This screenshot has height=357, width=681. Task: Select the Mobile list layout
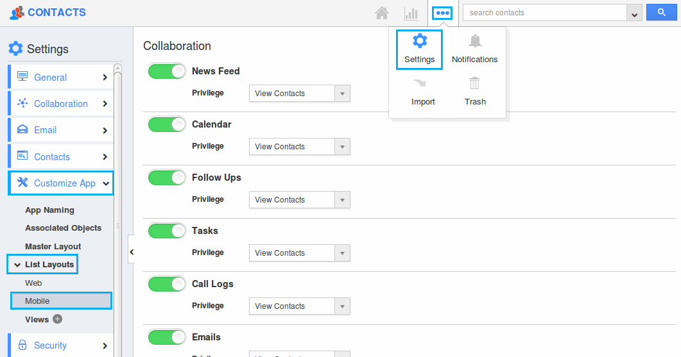click(x=61, y=301)
